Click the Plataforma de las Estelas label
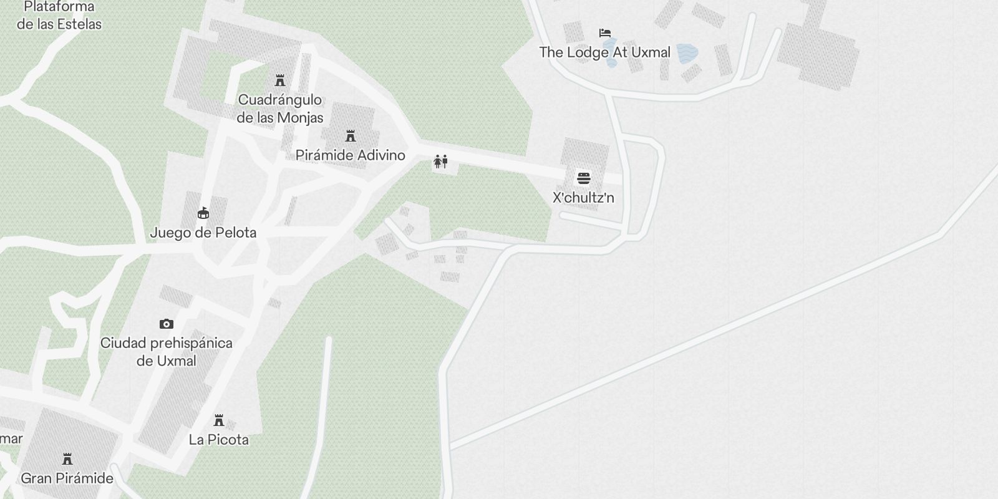This screenshot has width=998, height=499. click(x=59, y=16)
